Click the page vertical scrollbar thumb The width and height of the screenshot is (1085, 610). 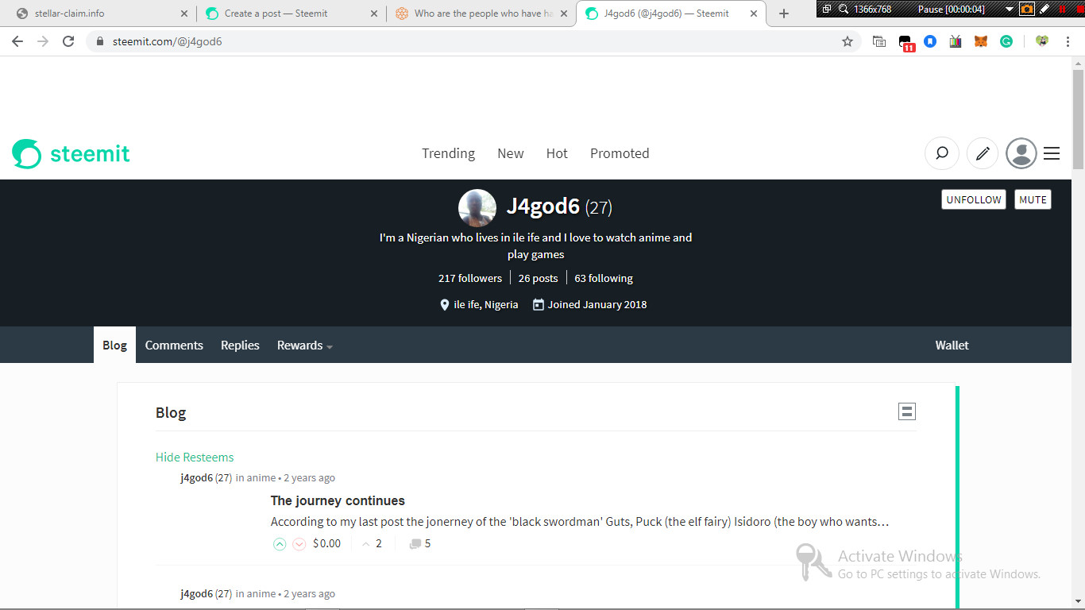pos(1078,119)
